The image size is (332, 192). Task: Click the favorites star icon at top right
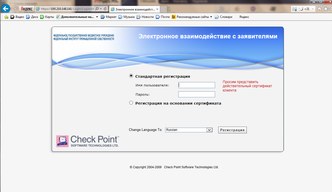pos(325,9)
